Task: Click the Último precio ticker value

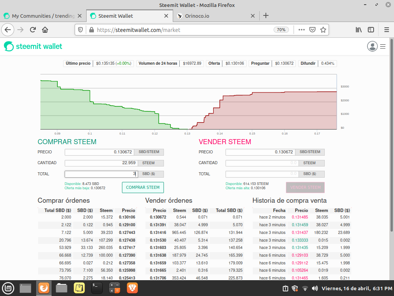Action: [114, 64]
